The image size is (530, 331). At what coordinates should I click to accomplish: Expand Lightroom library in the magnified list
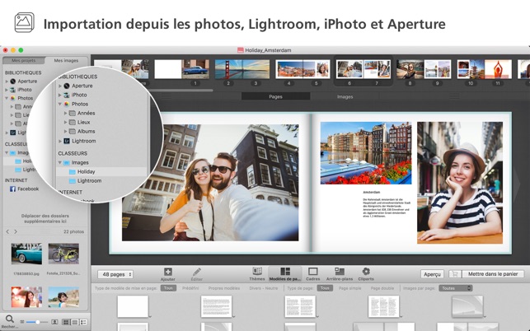pyautogui.click(x=60, y=141)
